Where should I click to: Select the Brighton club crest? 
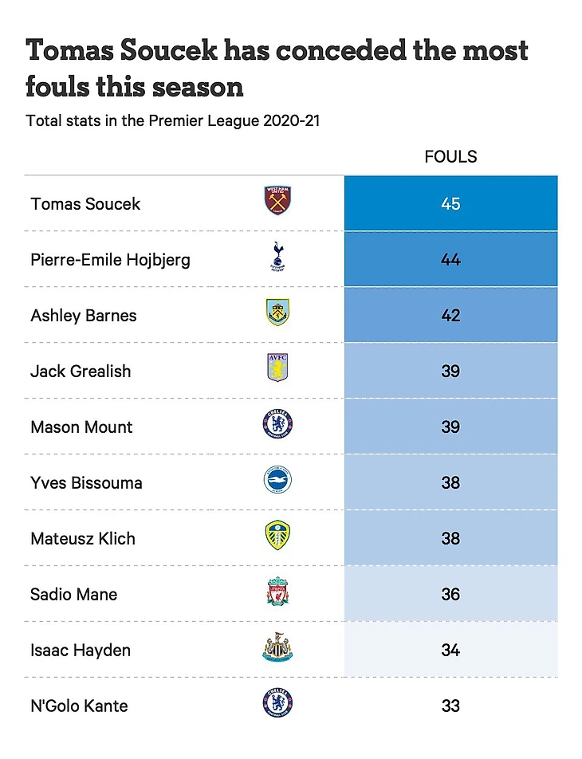pos(277,482)
